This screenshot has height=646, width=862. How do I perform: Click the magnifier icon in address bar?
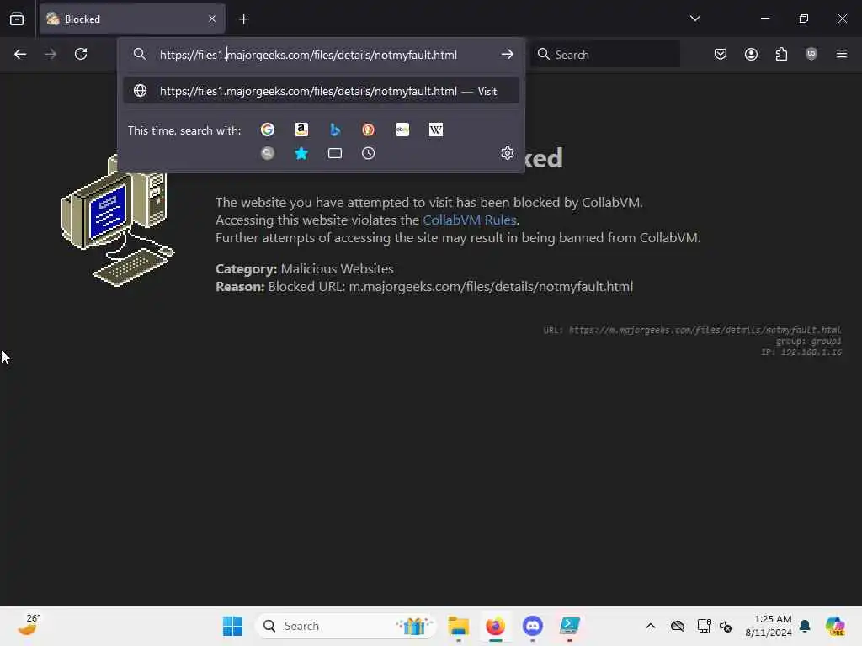tap(140, 54)
